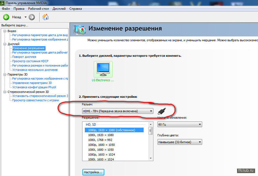The height and width of the screenshot is (176, 258).
Task: Open the Правка menu
Action: (x=19, y=9)
